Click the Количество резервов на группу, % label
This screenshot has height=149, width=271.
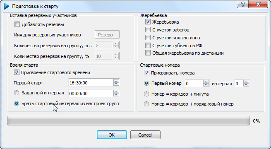pos(52,56)
